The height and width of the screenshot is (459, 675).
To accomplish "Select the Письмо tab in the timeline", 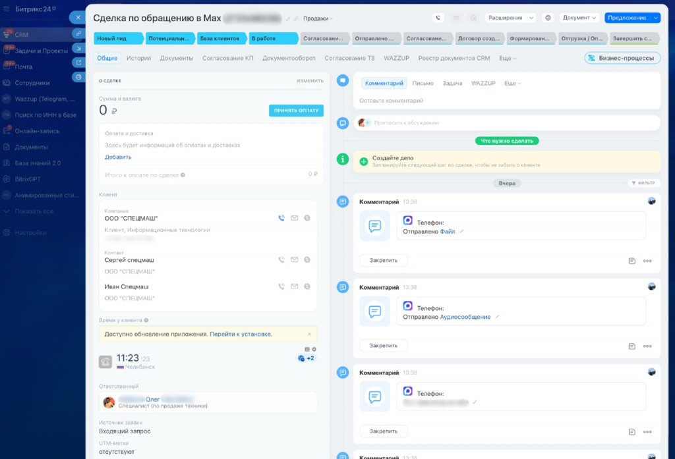I will (x=423, y=84).
